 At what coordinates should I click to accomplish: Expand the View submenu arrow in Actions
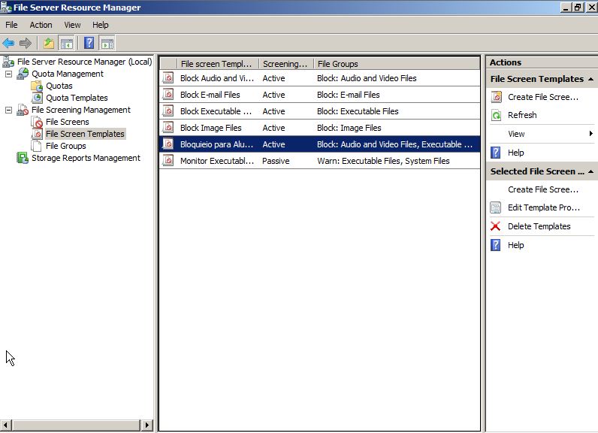590,134
